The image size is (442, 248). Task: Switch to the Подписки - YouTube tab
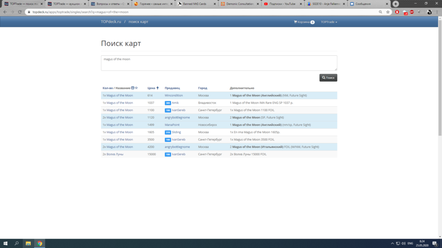[x=282, y=4]
